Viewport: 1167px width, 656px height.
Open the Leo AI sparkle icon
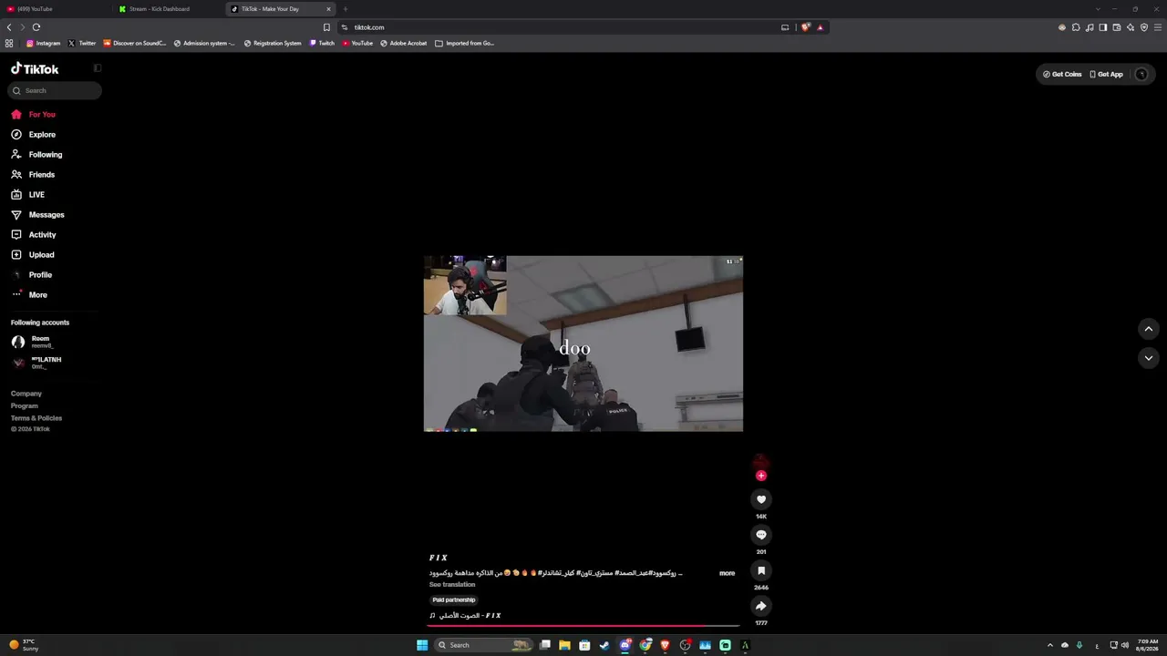1131,27
